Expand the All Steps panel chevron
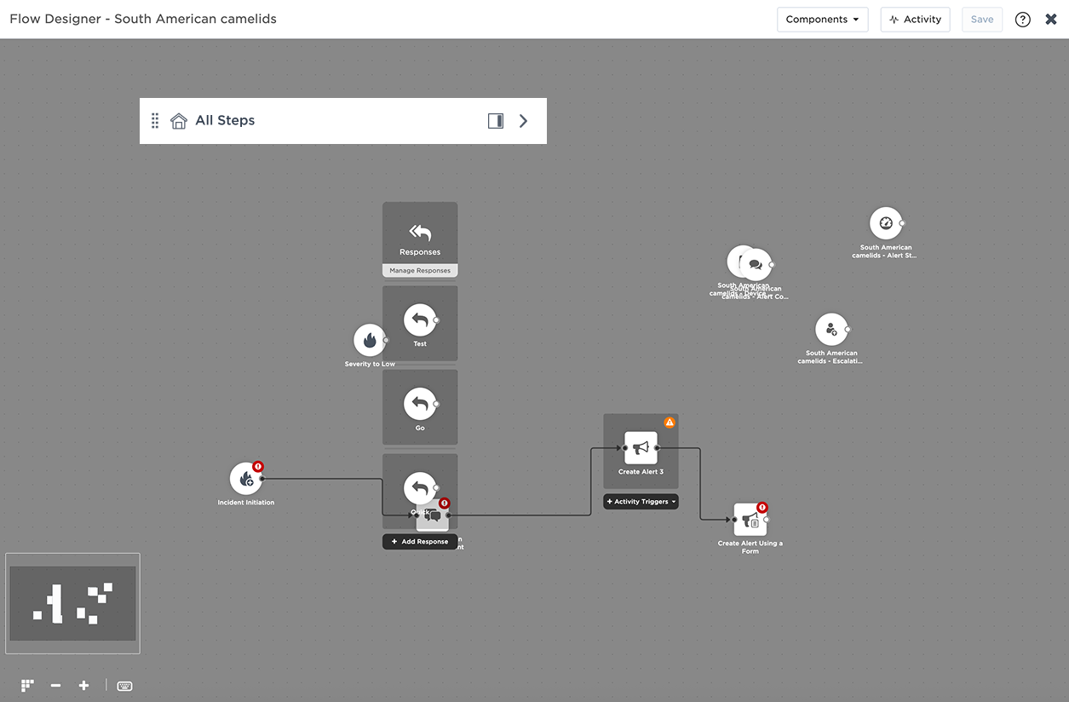 [x=523, y=121]
